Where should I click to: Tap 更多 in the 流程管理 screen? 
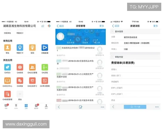[x=102, y=26]
